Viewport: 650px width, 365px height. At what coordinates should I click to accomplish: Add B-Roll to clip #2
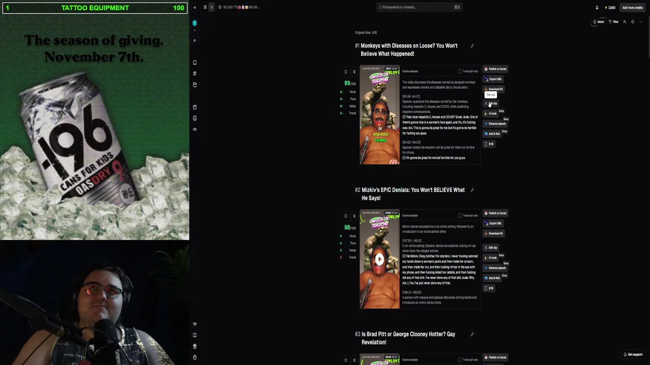[x=493, y=278]
